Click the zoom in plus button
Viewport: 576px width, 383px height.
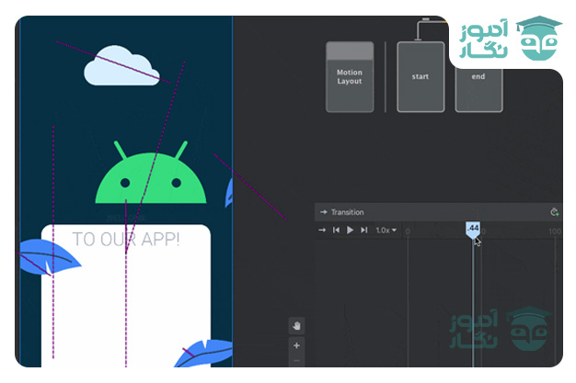pyautogui.click(x=296, y=345)
